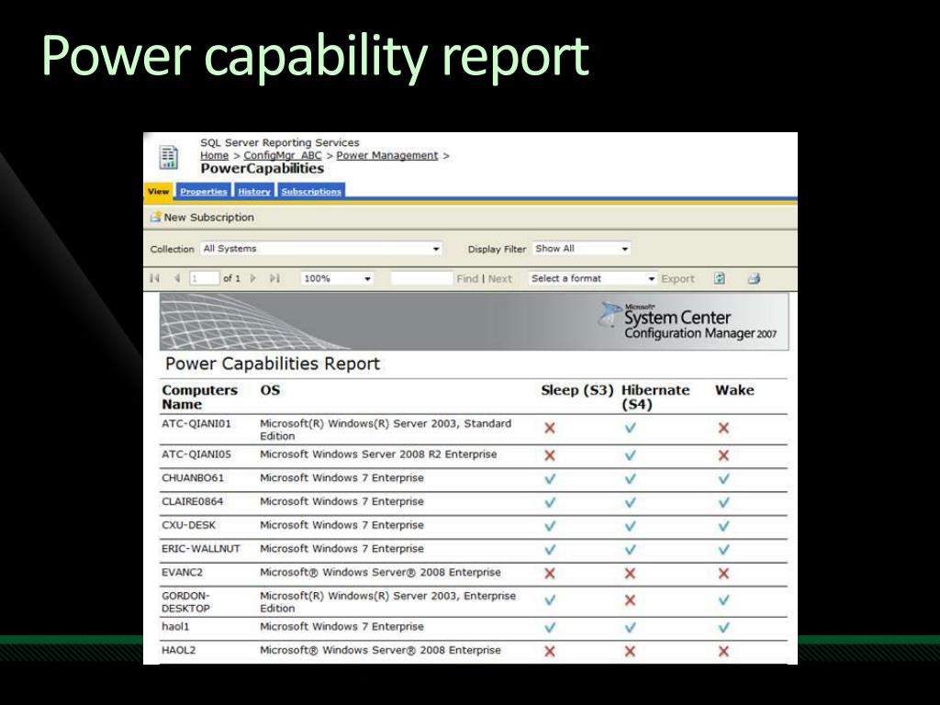The height and width of the screenshot is (705, 940).
Task: Open the Power Management breadcrumb link
Action: click(x=387, y=155)
